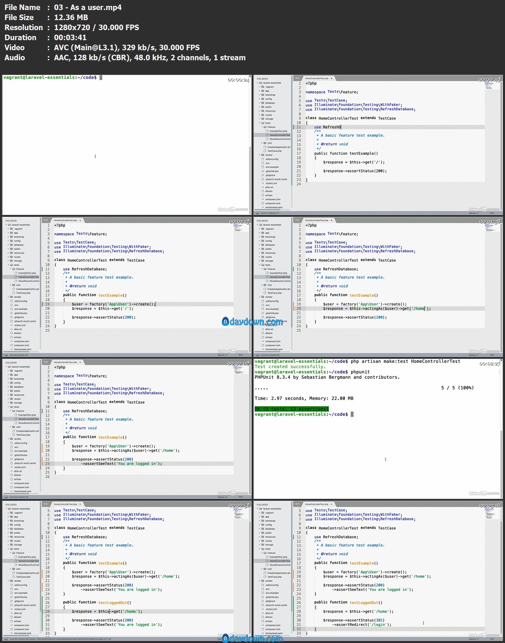Image resolution: width=505 pixels, height=643 pixels.
Task: In 00:01:13 frame, expand the resources folder arrow
Action: pos(8,253)
